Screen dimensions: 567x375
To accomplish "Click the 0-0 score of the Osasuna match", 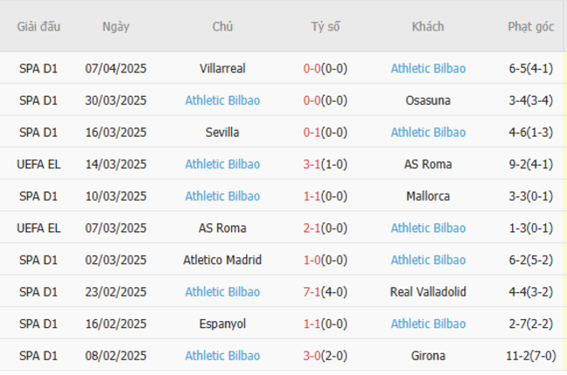I will click(311, 100).
